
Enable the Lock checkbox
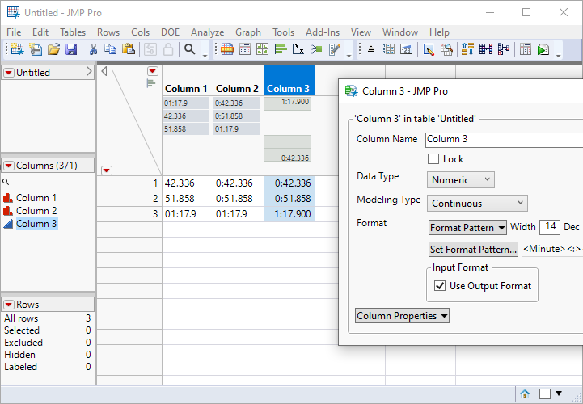click(x=433, y=159)
